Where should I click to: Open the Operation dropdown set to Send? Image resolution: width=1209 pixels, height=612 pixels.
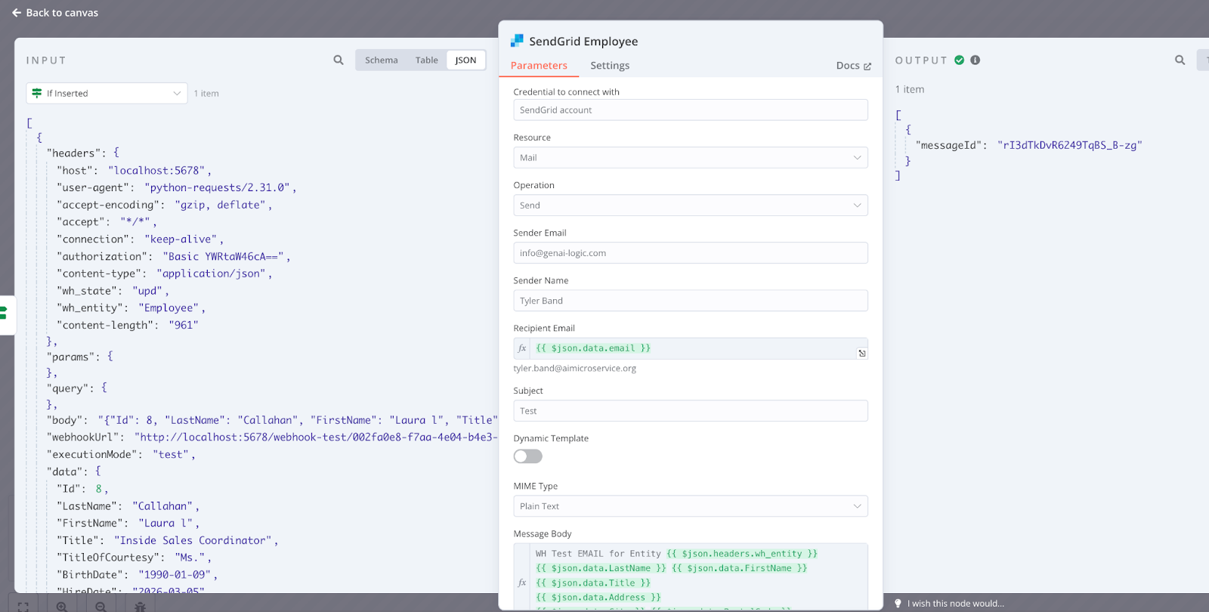[690, 205]
